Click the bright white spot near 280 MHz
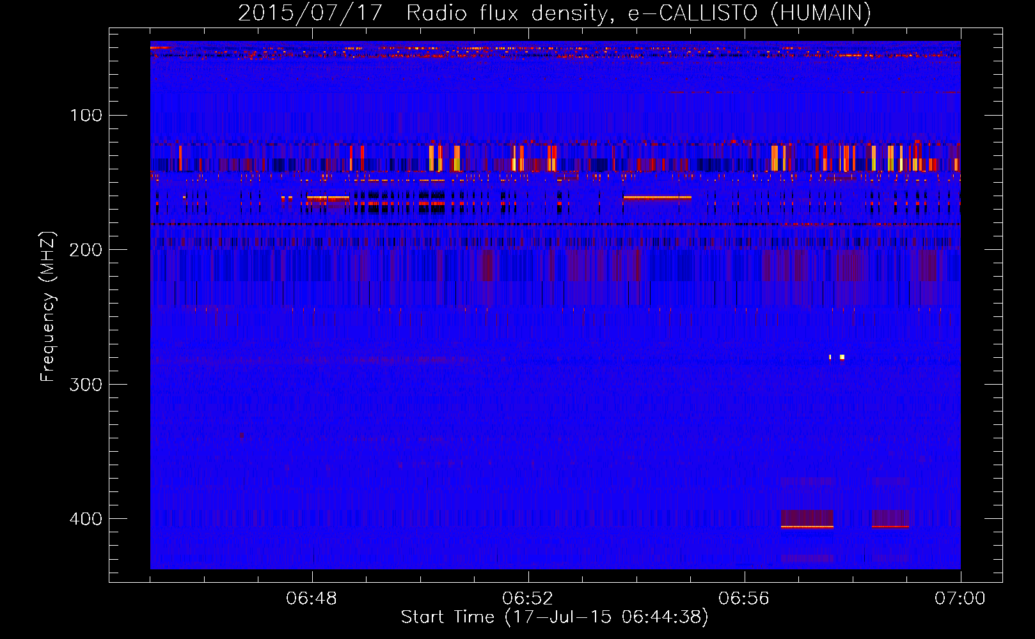This screenshot has height=639, width=1035. [842, 357]
